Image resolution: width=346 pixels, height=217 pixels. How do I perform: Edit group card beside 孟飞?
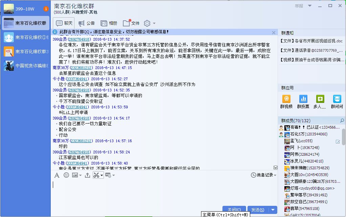click(x=338, y=142)
